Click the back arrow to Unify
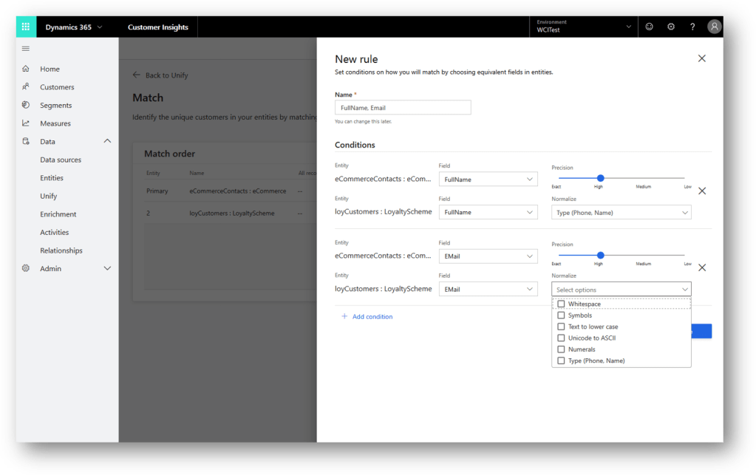Screen dimensions: 756x475 pos(136,75)
